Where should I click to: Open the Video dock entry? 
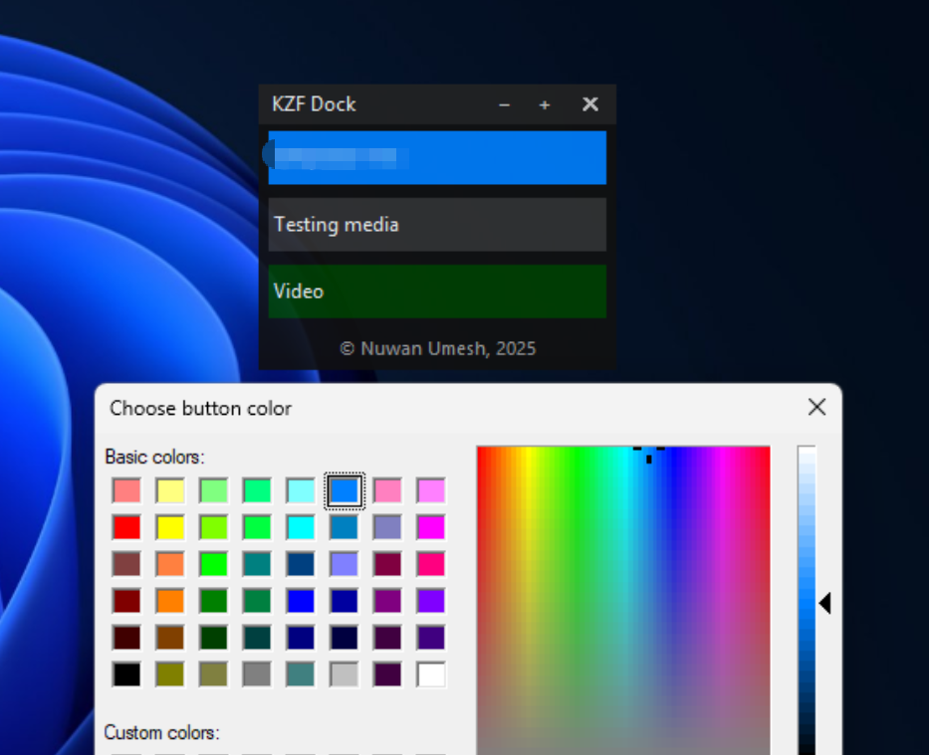(437, 291)
